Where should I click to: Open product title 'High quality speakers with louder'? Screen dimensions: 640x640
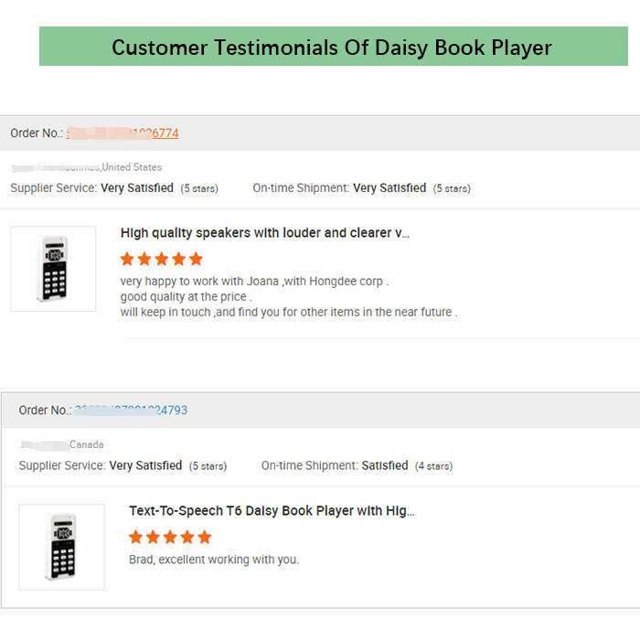click(x=264, y=233)
